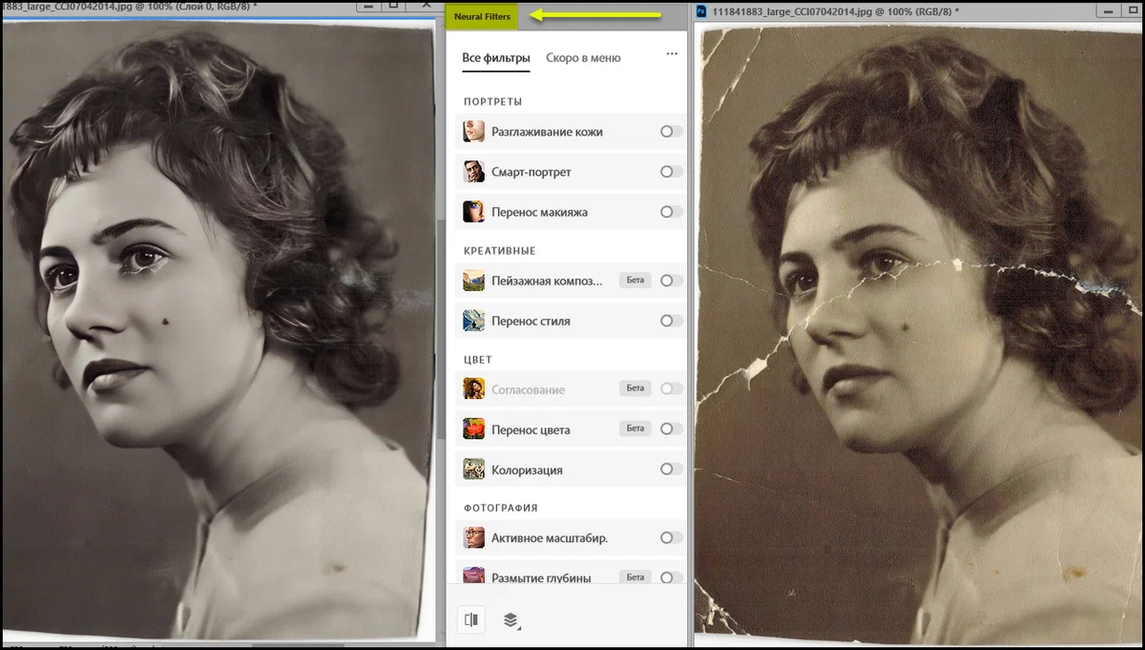This screenshot has height=650, width=1145.
Task: Maximize the left document window
Action: [x=393, y=6]
